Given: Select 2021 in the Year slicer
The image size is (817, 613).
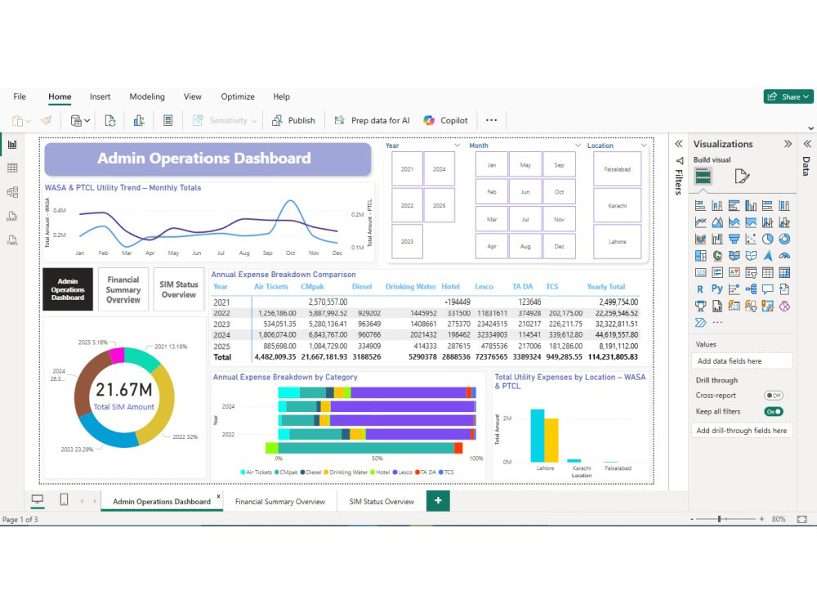Looking at the screenshot, I should pos(407,169).
